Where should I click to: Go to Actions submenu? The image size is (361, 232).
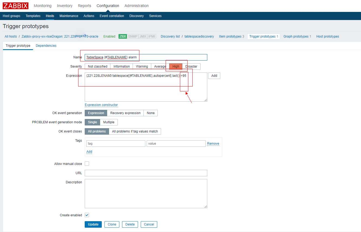point(89,16)
